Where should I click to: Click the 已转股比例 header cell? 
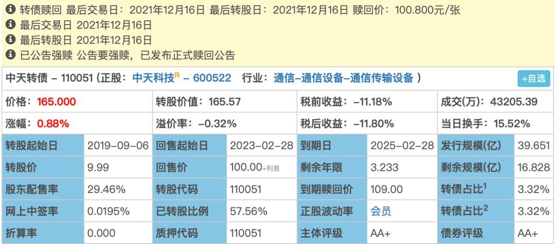(189, 212)
